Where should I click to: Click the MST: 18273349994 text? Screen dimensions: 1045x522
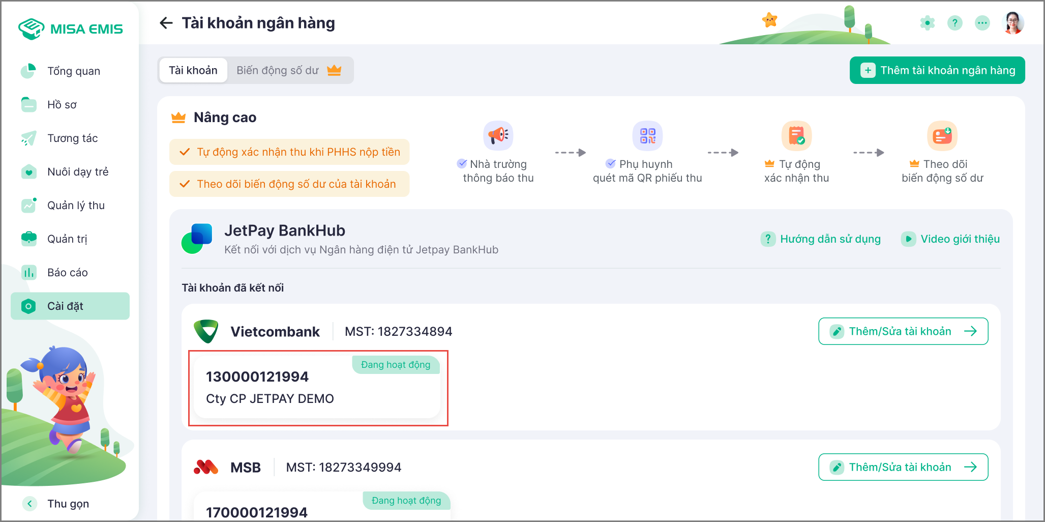344,467
